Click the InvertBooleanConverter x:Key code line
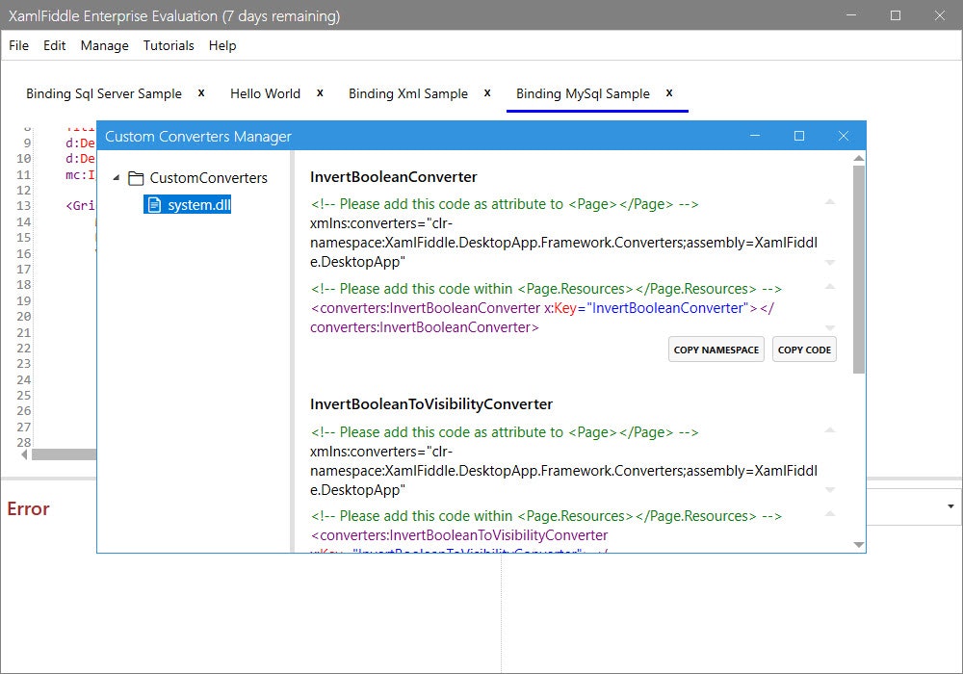This screenshot has width=963, height=674. [542, 318]
